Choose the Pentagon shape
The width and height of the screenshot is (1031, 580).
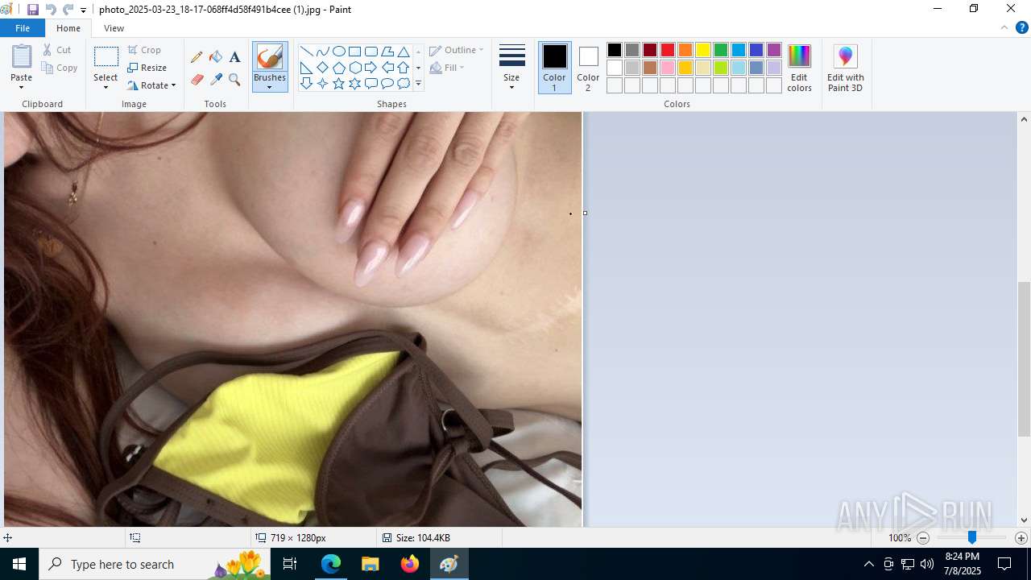339,67
